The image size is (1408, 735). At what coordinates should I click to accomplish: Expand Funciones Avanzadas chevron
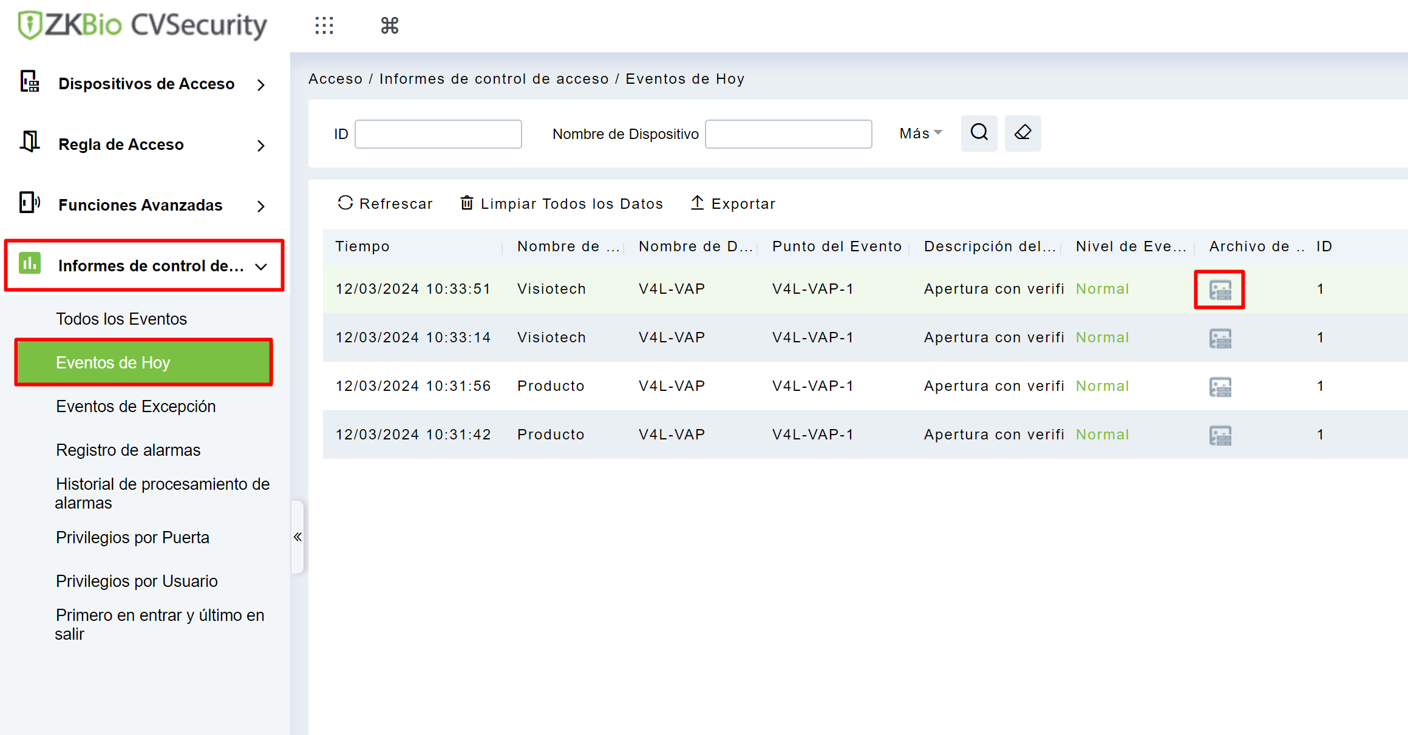point(261,206)
